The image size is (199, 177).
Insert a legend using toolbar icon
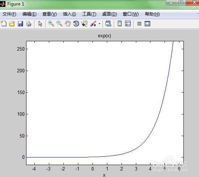click(128, 24)
